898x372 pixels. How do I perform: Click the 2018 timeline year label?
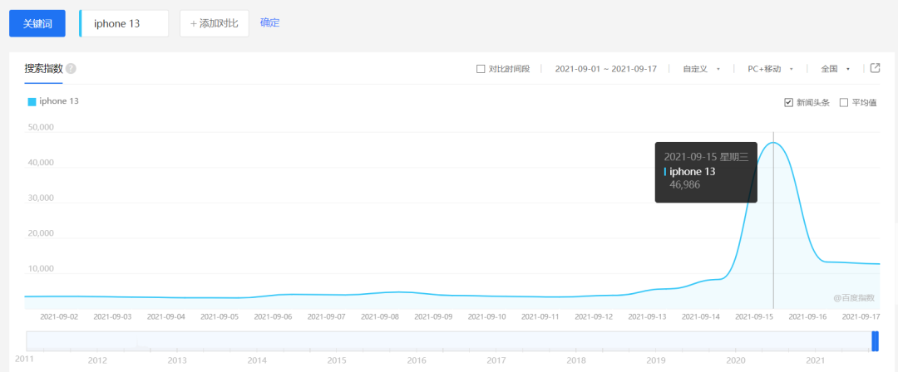coord(576,360)
